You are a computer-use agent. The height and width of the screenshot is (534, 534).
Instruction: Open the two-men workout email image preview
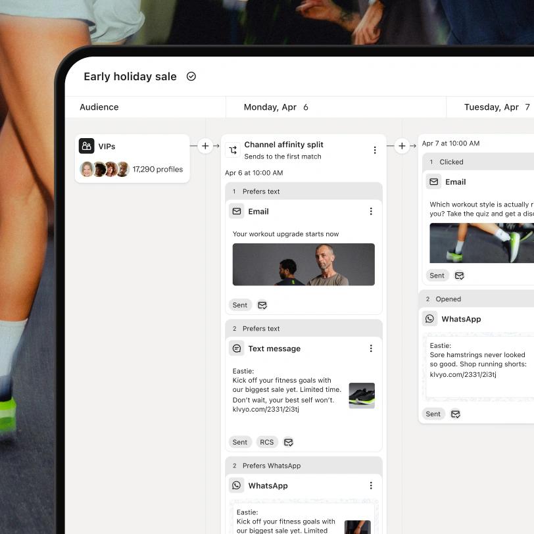pos(303,264)
